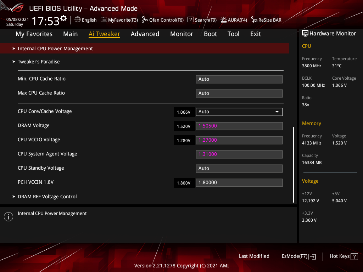The width and height of the screenshot is (363, 272).
Task: Click the Search question mark icon
Action: (x=190, y=20)
